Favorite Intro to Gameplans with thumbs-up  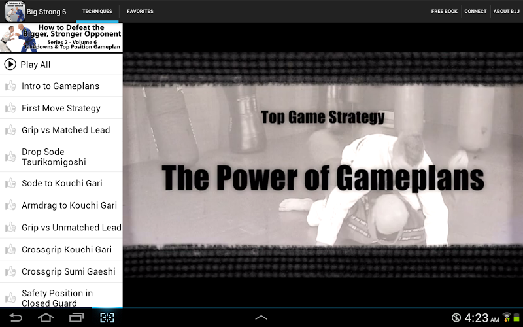tap(10, 86)
